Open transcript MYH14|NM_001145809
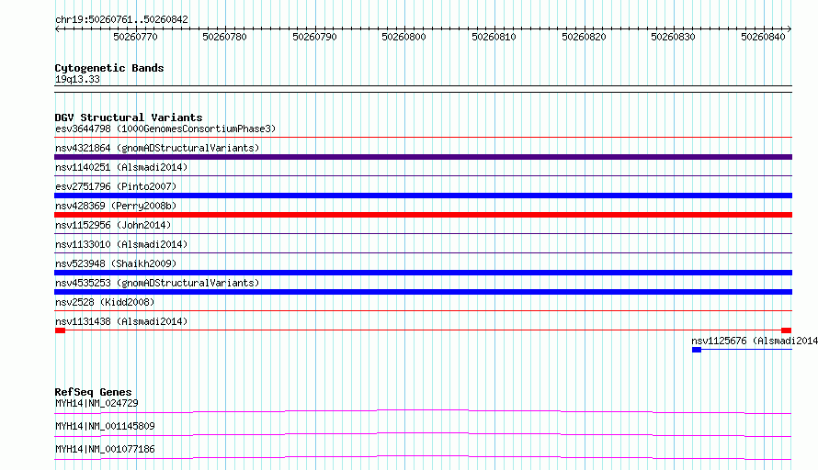 coord(105,426)
